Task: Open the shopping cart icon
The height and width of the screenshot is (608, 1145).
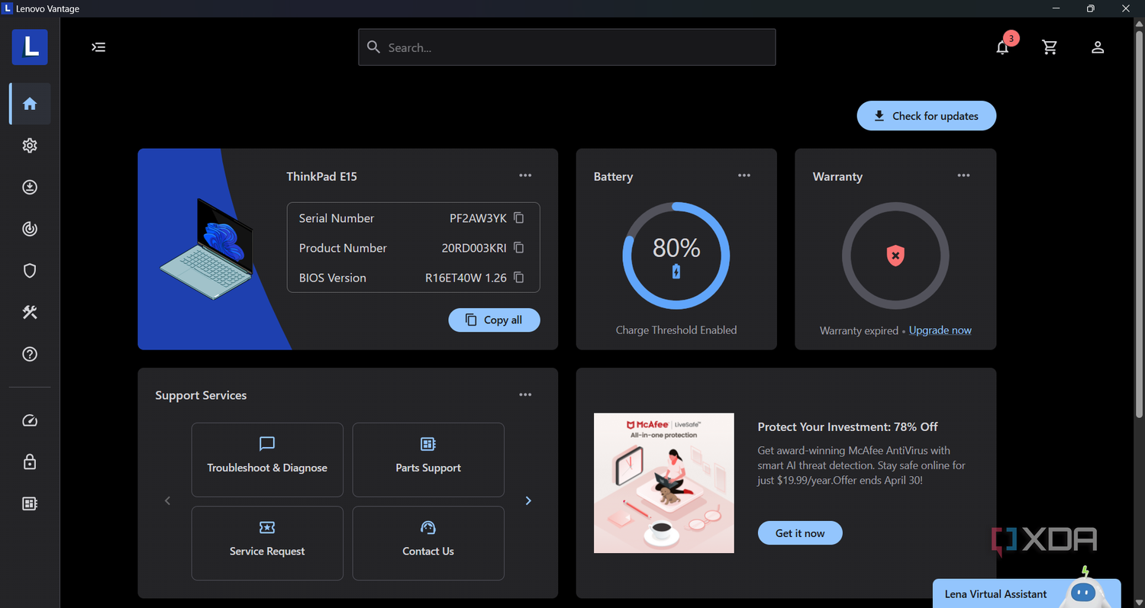Action: pyautogui.click(x=1050, y=47)
